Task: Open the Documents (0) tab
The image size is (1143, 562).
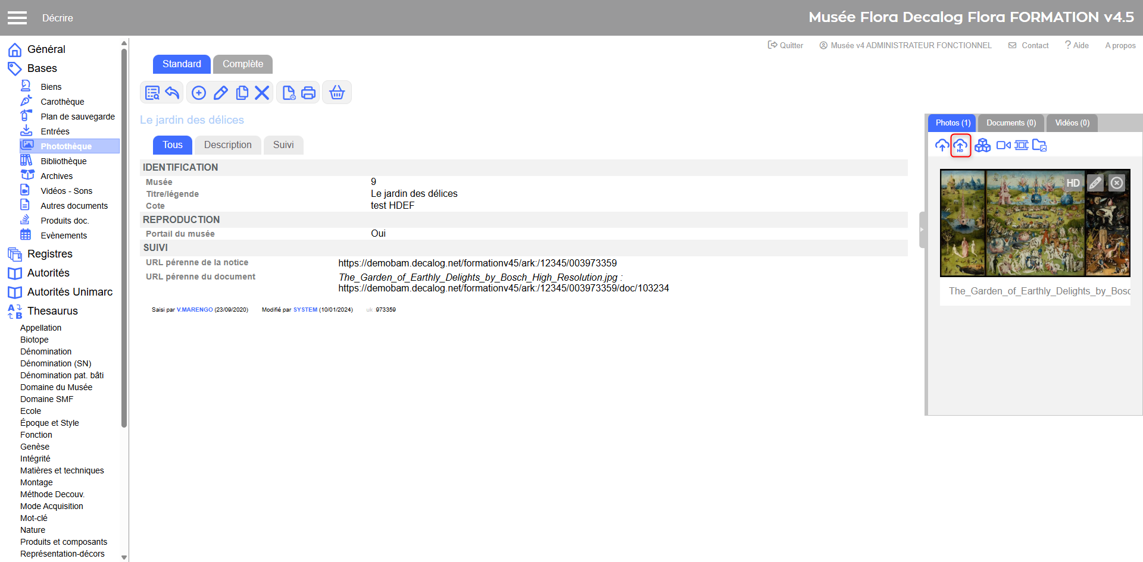Action: click(x=1010, y=123)
